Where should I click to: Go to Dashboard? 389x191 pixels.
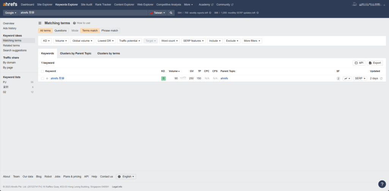point(27,5)
